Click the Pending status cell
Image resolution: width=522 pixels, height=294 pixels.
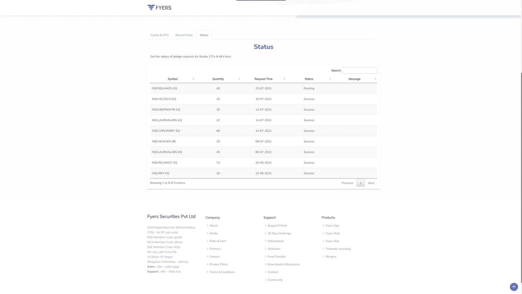point(309,88)
